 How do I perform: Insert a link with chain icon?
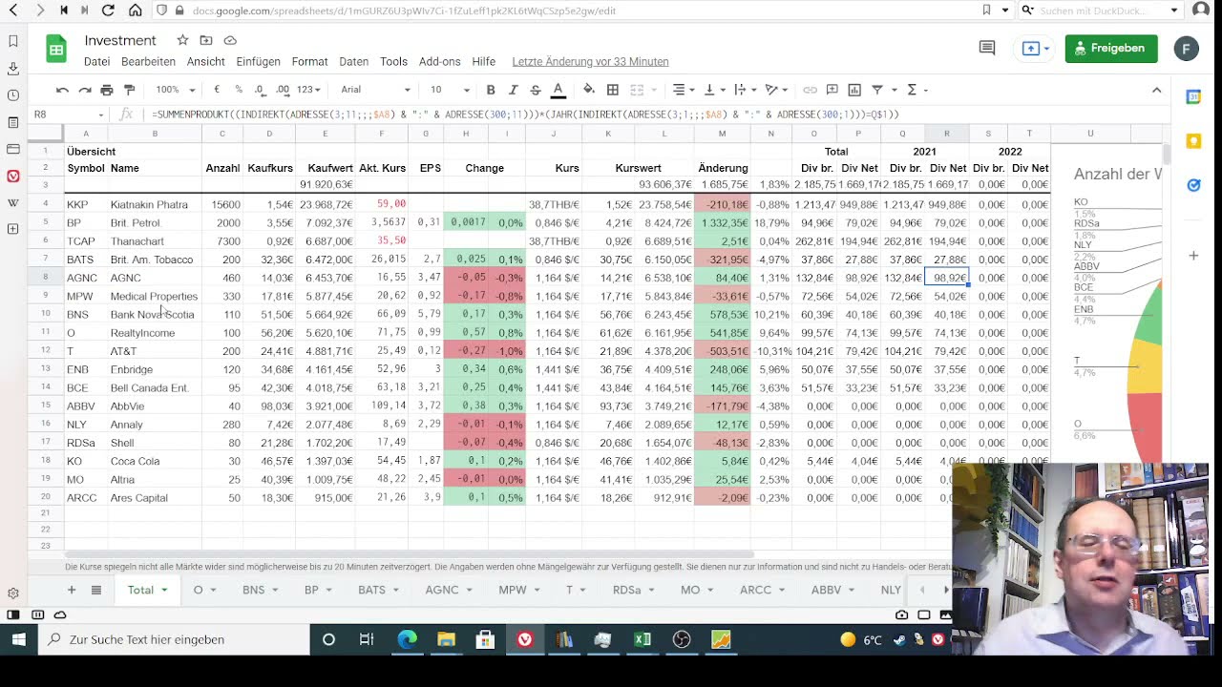pos(810,90)
